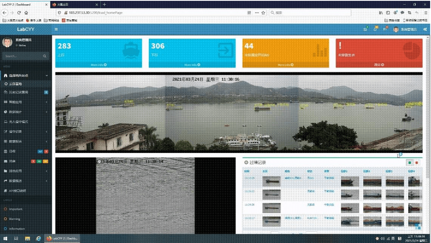
Task: Click the green toggle button in records panel
Action: 410,163
